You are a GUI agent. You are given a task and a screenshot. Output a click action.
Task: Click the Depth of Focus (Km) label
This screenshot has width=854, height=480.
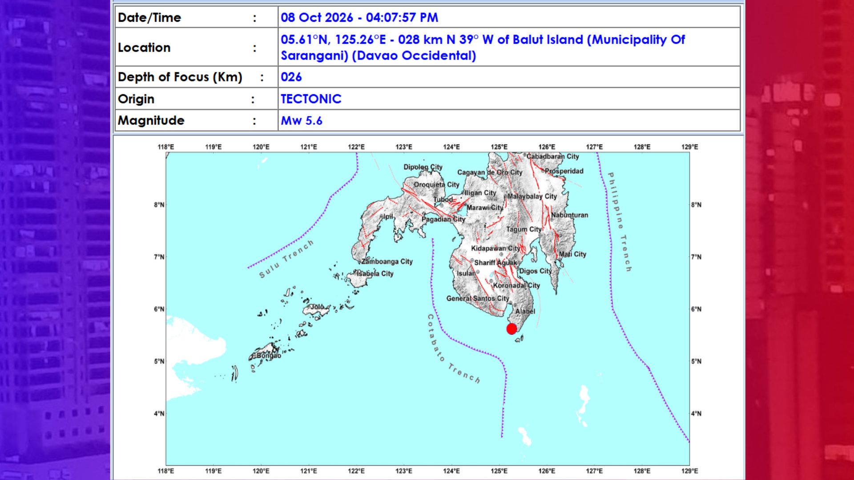pos(180,77)
